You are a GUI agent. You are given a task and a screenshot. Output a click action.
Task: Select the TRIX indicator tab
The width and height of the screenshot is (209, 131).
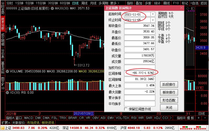(x=63, y=118)
